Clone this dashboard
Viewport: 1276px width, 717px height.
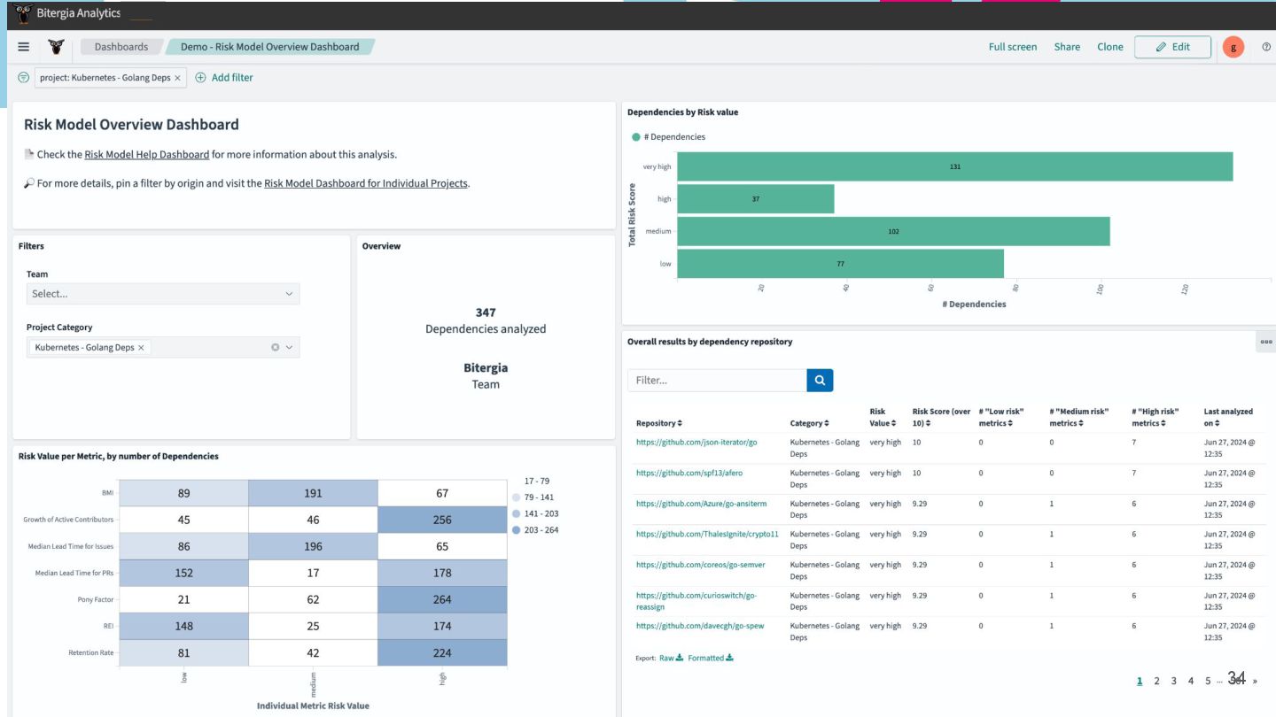[x=1110, y=47]
